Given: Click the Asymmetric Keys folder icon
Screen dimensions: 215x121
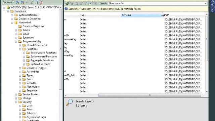Looking at the screenshot, I should pos(24,117).
